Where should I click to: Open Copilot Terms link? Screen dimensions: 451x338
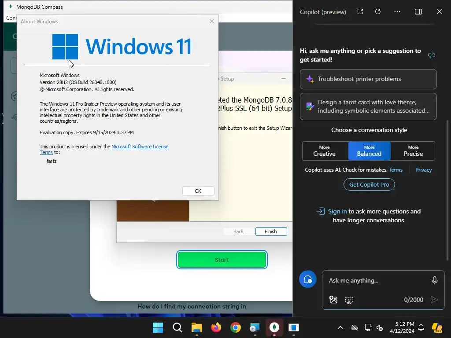396,170
